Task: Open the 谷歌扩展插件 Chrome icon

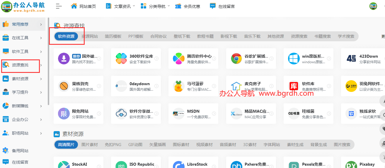Action: pos(236,59)
